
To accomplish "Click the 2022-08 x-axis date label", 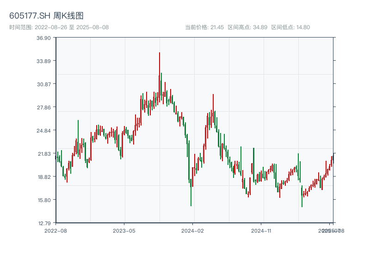I will point(55,230).
